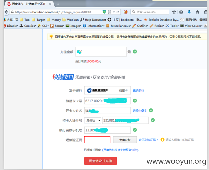
Task: Click the ID number field starting 331081
Action: pyautogui.click(x=125, y=120)
